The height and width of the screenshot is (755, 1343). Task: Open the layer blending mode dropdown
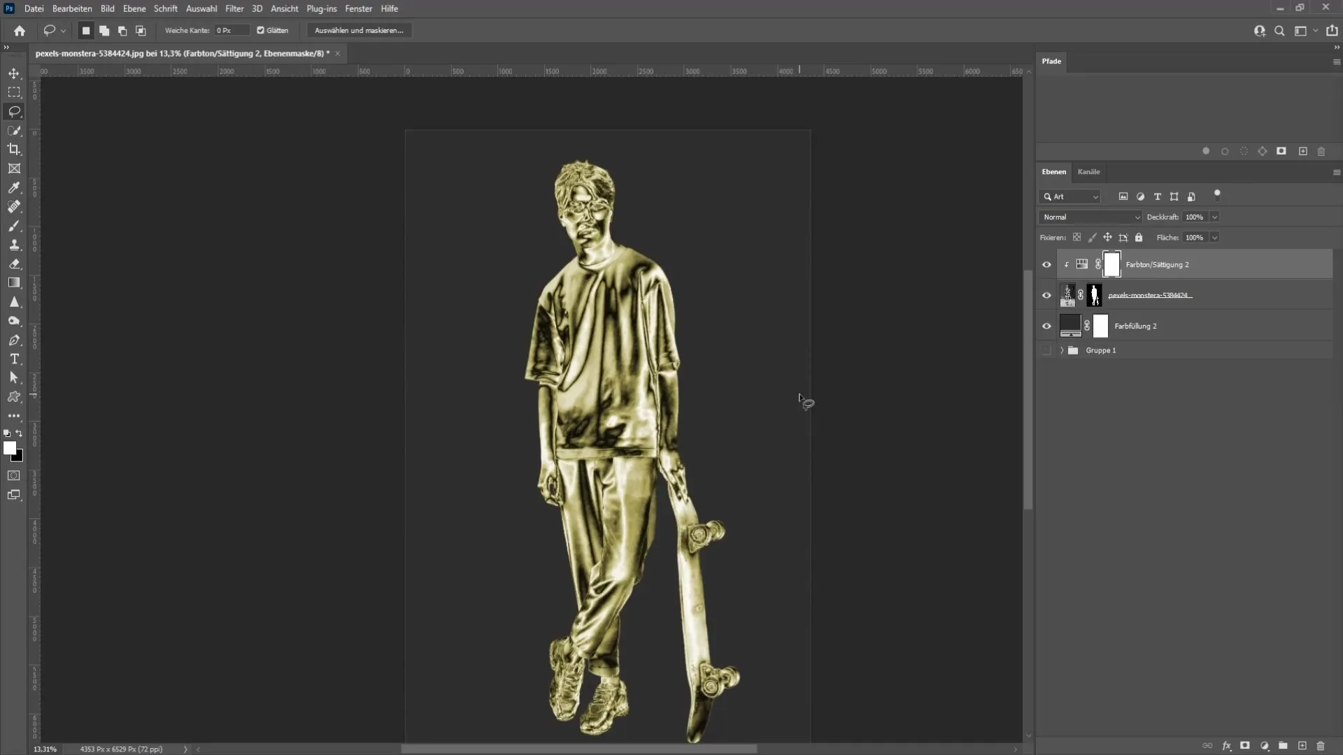coord(1090,217)
